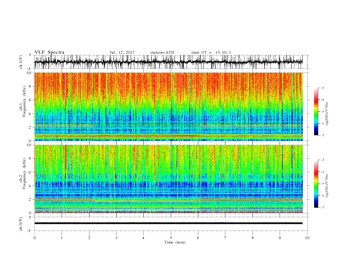Click the ch.1 frequency tick label "8"
The height and width of the screenshot is (267, 346).
(x=30, y=86)
